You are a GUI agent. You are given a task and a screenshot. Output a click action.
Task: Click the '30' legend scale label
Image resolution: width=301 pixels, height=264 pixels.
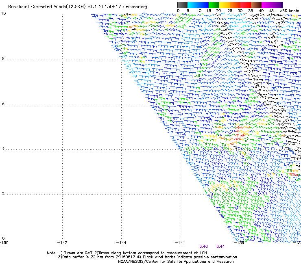(240, 11)
